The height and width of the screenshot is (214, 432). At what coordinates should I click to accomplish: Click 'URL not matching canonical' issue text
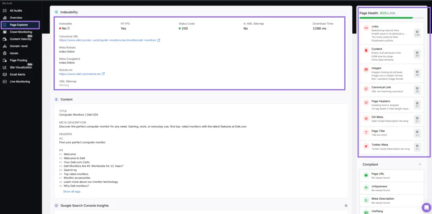point(387,91)
